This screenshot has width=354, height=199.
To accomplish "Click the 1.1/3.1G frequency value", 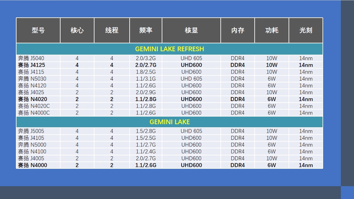I will click(146, 79).
